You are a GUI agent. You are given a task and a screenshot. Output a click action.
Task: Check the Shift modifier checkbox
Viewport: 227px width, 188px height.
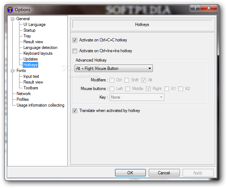[x=127, y=80]
